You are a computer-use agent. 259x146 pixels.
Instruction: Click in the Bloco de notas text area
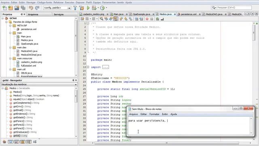click(189, 126)
